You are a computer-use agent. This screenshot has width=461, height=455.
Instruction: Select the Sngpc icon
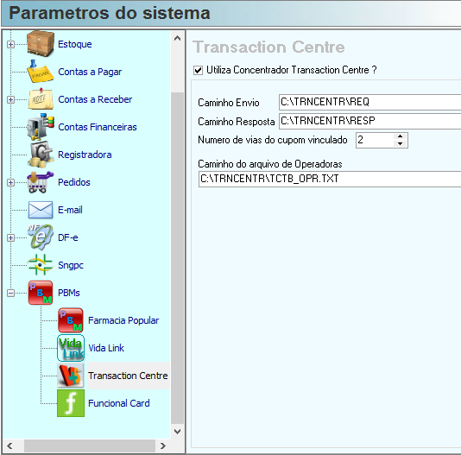pos(41,265)
